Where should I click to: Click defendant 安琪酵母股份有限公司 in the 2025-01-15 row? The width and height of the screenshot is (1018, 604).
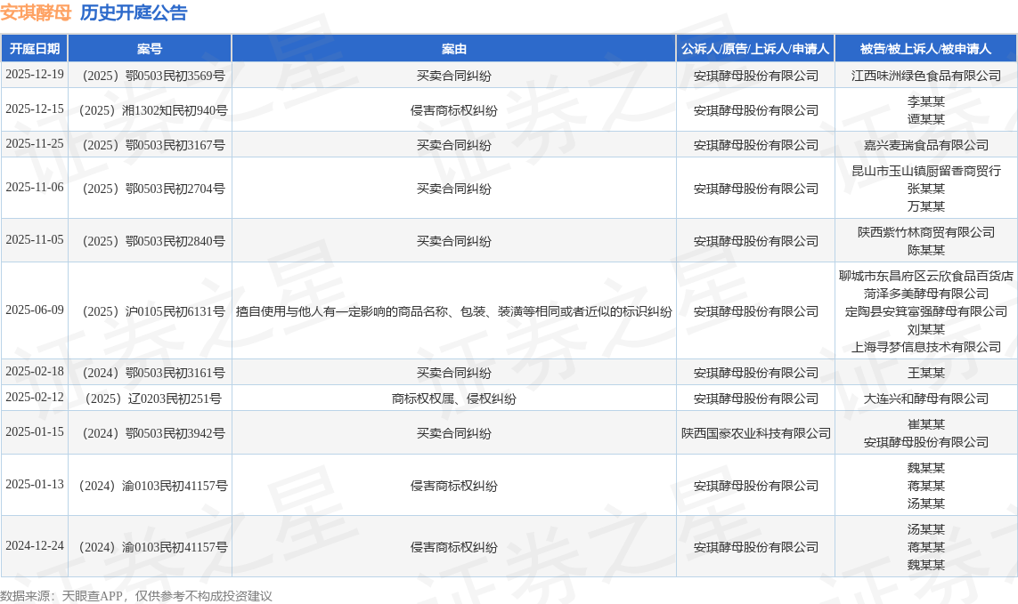(x=925, y=442)
